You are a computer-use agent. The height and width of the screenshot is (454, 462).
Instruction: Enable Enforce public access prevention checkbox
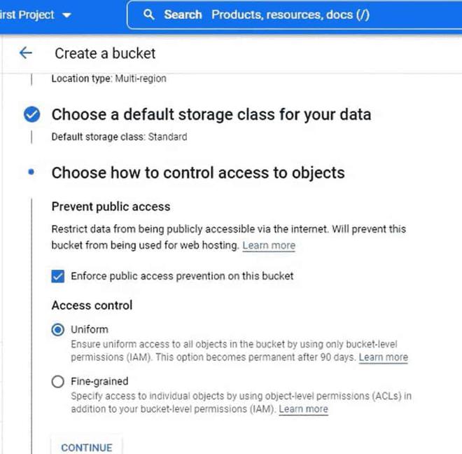pos(58,276)
